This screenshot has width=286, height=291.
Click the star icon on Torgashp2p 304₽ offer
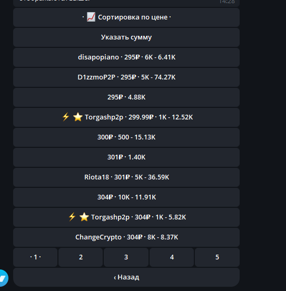tap(84, 217)
